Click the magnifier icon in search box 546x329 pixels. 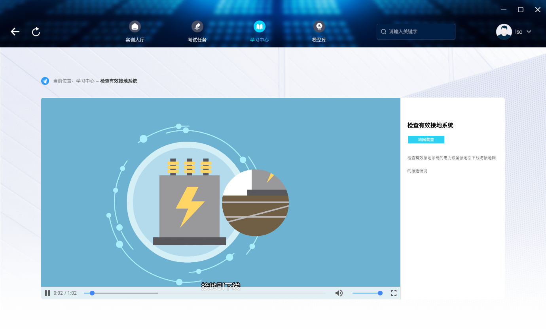click(x=383, y=32)
